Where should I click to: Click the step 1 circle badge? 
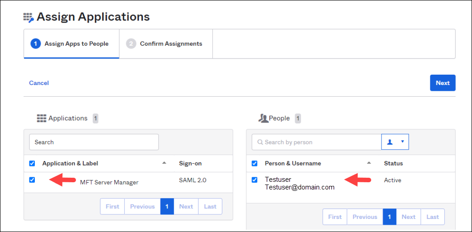click(36, 44)
